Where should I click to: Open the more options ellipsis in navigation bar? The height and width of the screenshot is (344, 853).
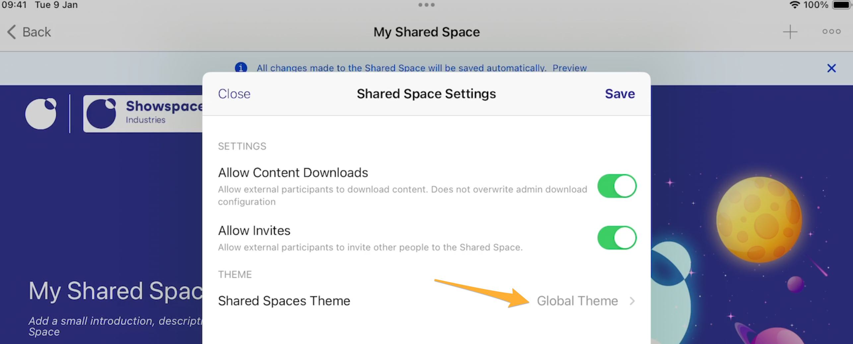tap(831, 31)
